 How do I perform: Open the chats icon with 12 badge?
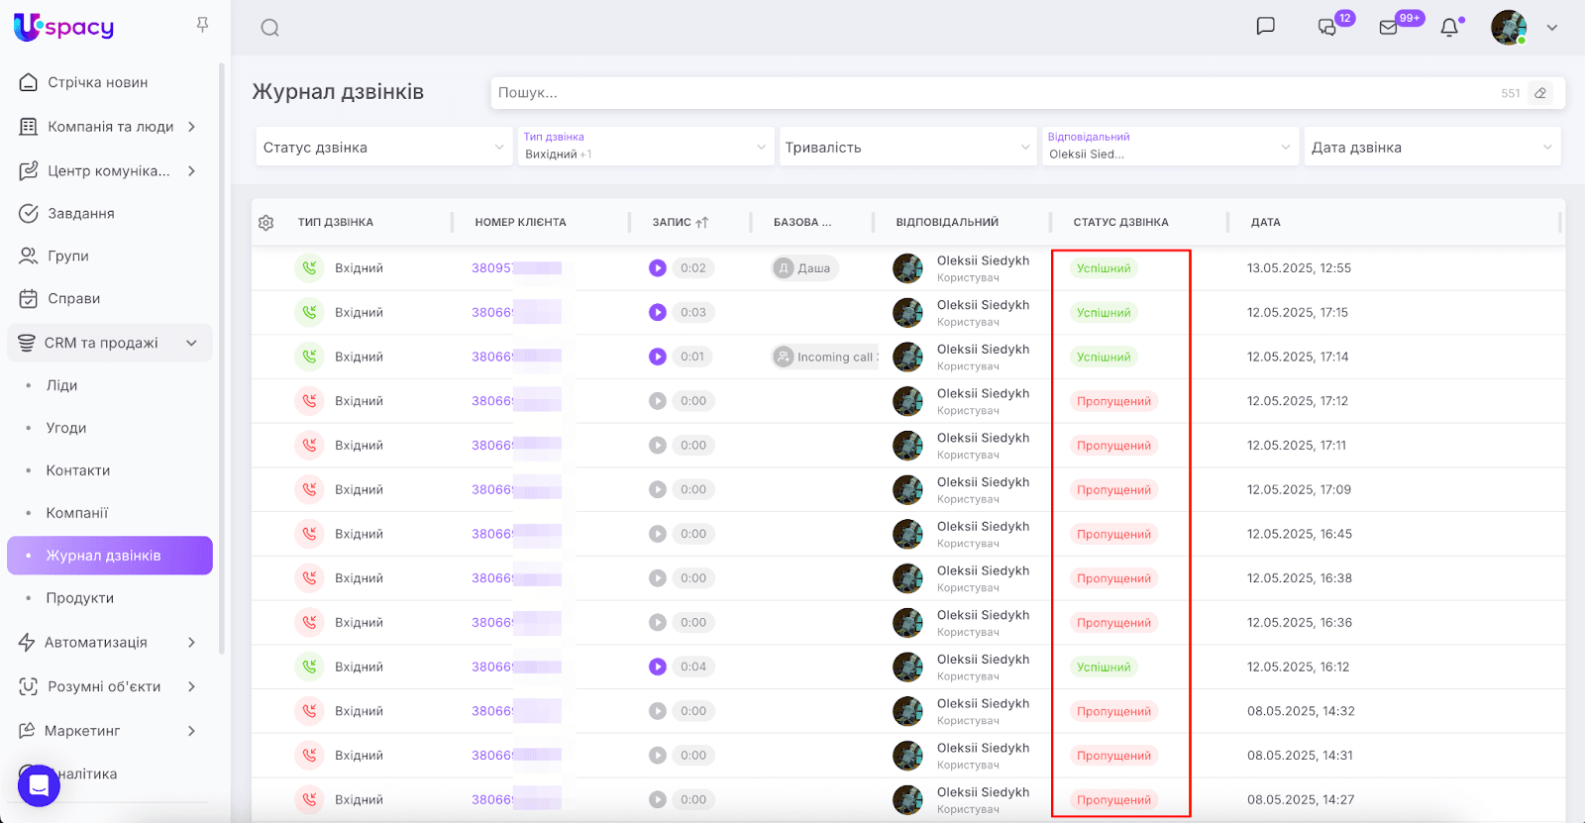(1327, 28)
